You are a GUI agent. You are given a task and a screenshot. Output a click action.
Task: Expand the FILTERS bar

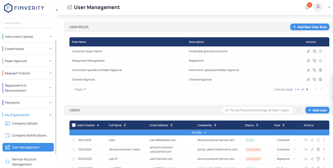point(199,133)
